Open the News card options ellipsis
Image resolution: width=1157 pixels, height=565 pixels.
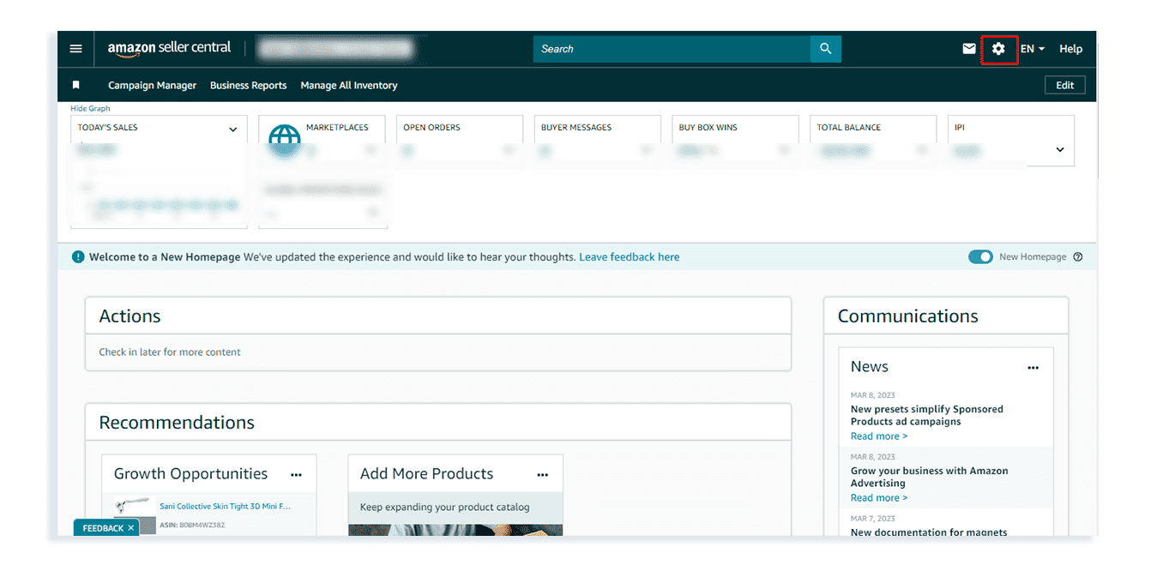1033,366
